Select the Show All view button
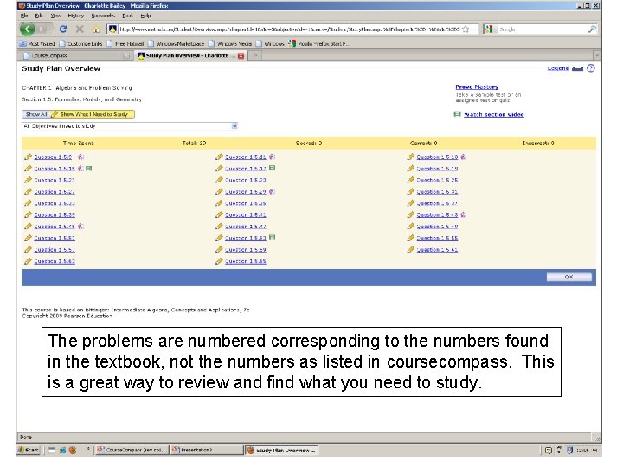Screen dimensions: 623x467 [x=35, y=114]
